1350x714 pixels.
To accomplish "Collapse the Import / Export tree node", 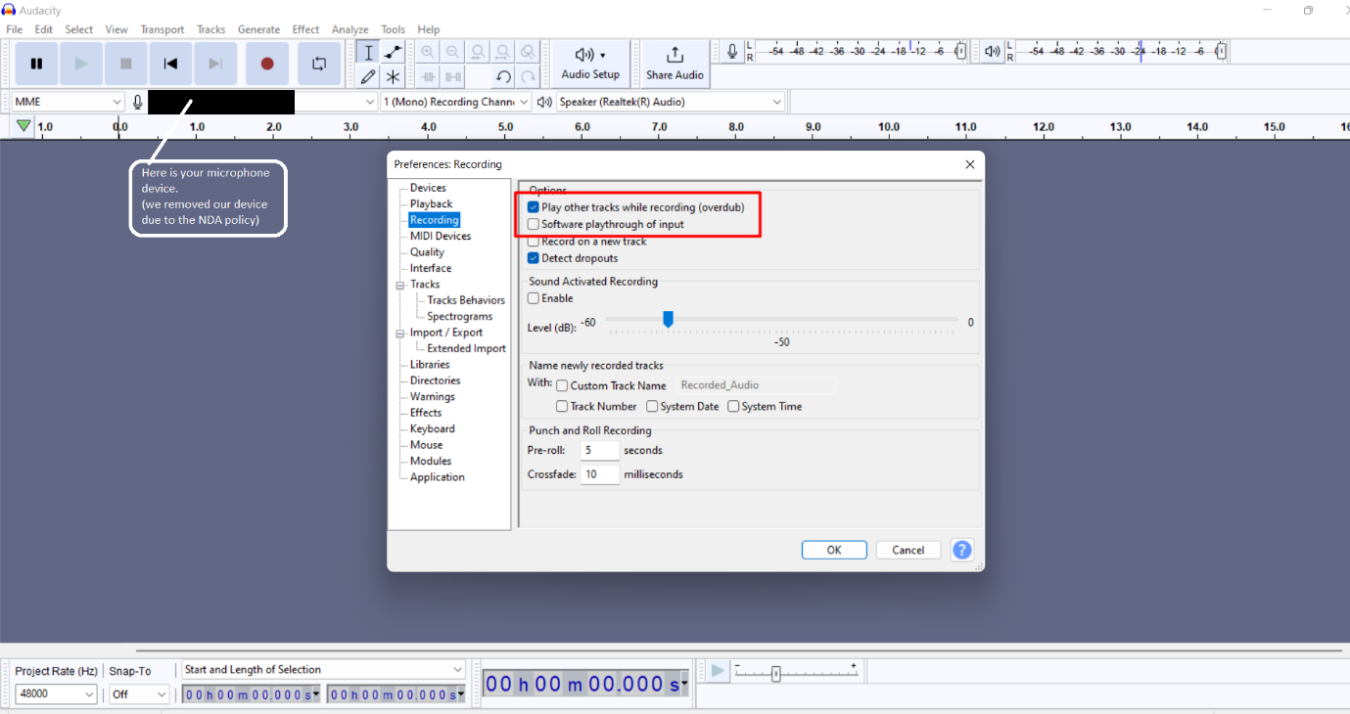I will 400,333.
